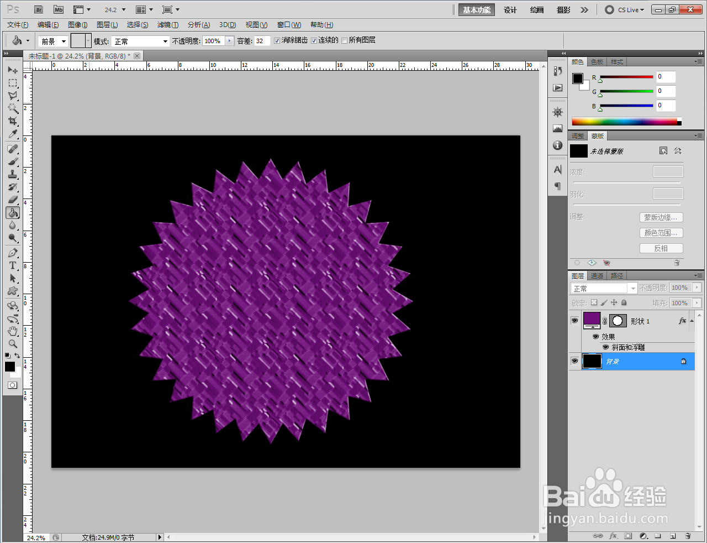
Task: Select the Zoom tool
Action: click(x=13, y=343)
